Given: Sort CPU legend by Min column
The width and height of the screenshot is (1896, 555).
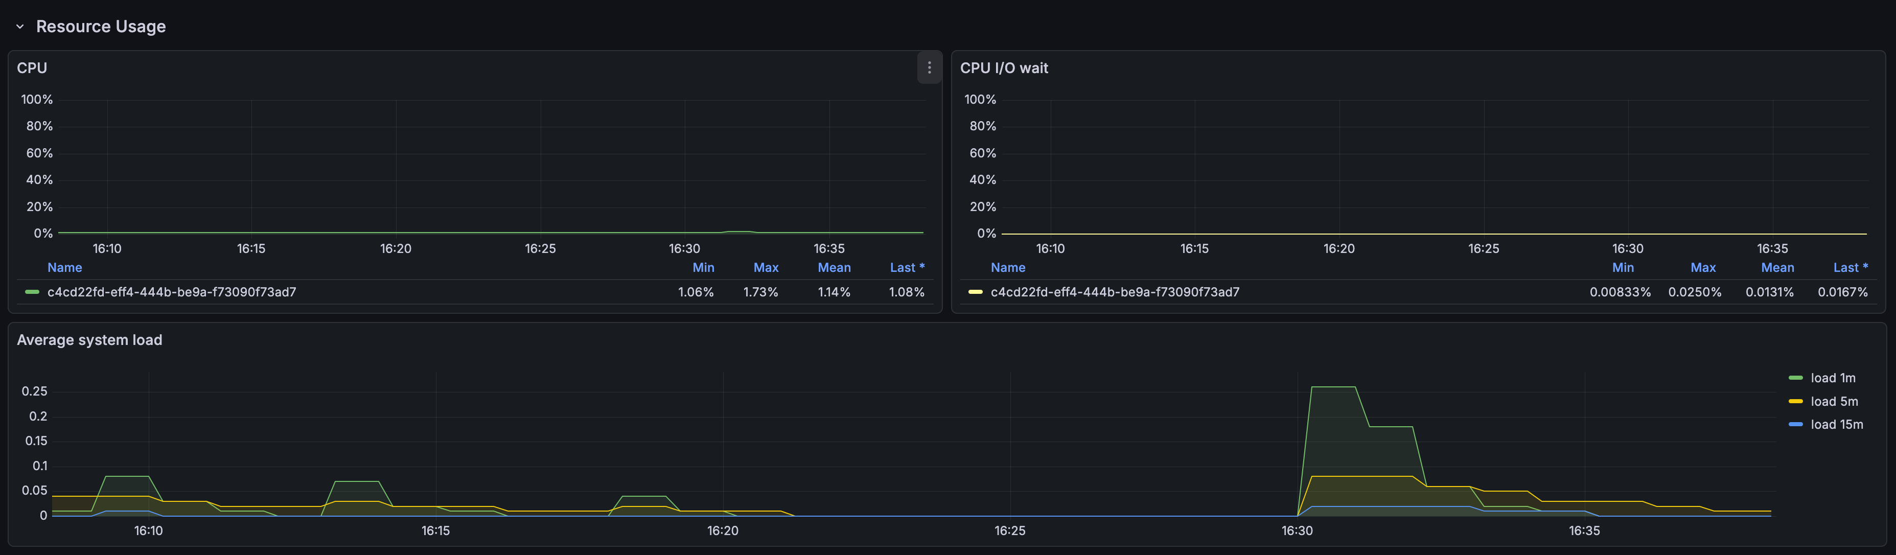Looking at the screenshot, I should tap(703, 268).
